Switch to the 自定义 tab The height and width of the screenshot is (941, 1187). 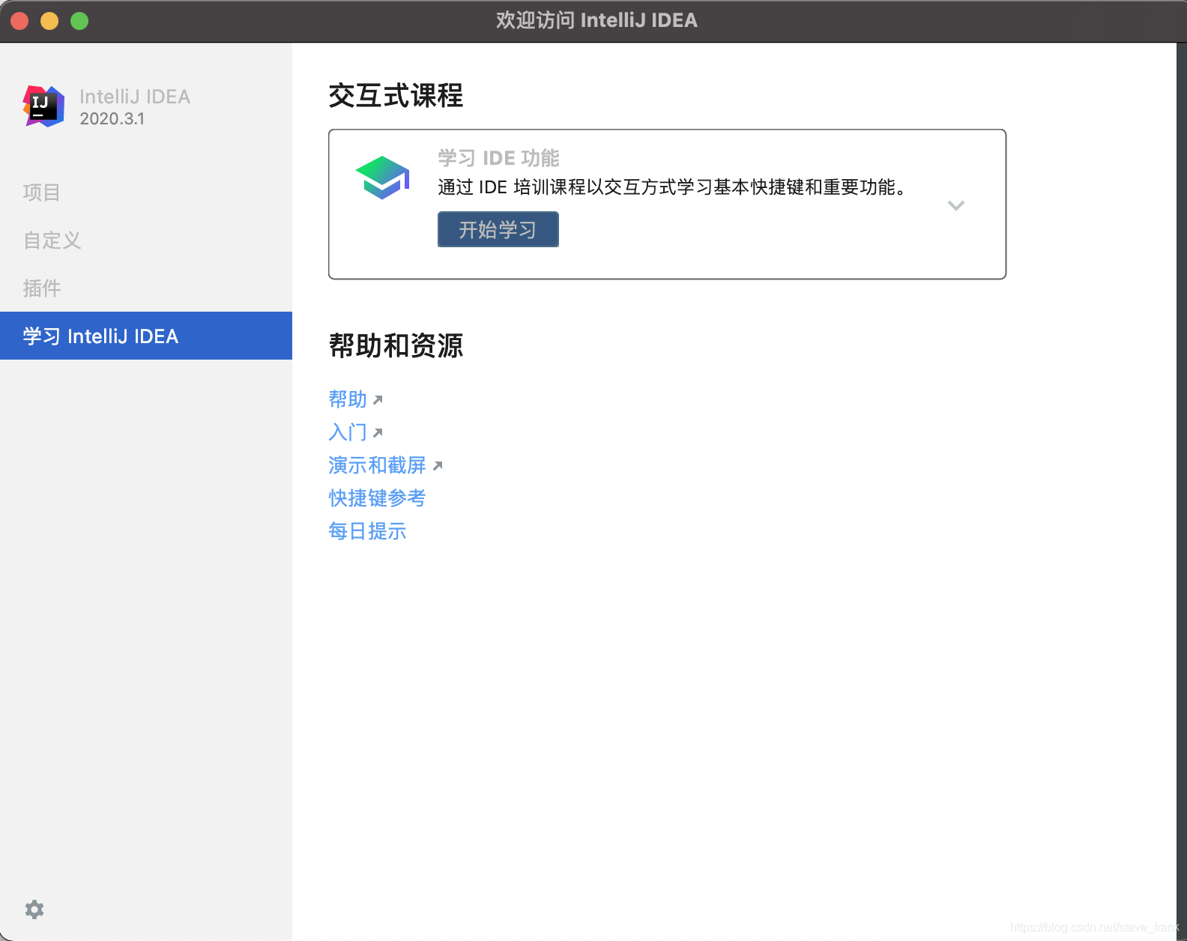click(x=146, y=240)
